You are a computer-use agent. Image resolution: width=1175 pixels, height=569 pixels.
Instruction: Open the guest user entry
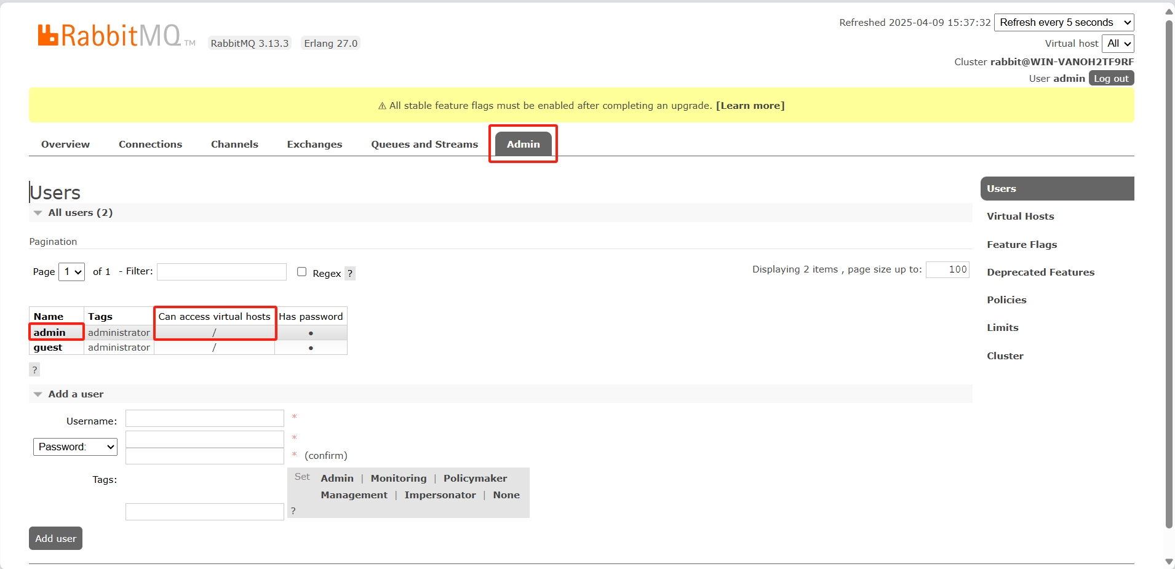click(x=48, y=348)
